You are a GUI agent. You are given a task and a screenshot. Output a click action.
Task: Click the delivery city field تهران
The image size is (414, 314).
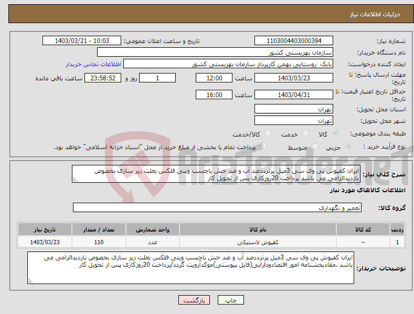[294, 121]
